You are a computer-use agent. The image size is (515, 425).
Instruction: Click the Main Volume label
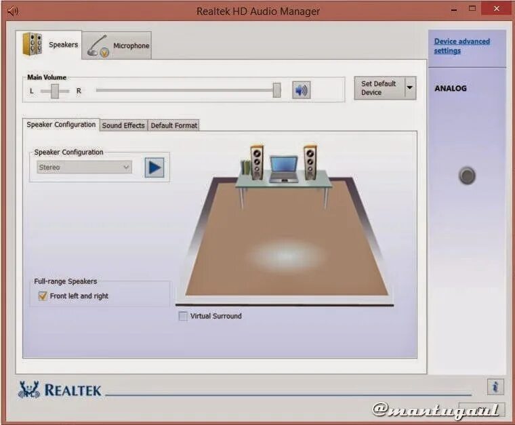(47, 77)
